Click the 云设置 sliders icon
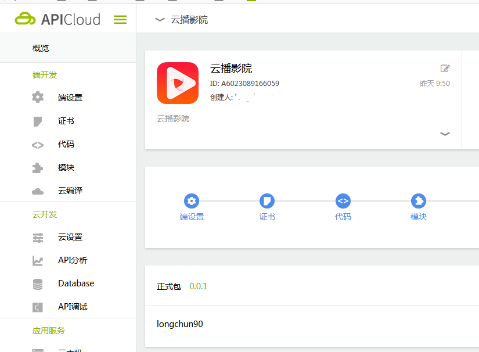This screenshot has height=352, width=479. tap(38, 238)
